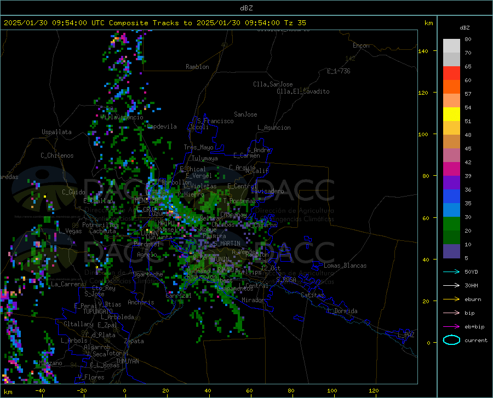Viewport: 493px width, 398px height.
Task: Pick the brown legend swatch beside 48
Action: point(451,142)
